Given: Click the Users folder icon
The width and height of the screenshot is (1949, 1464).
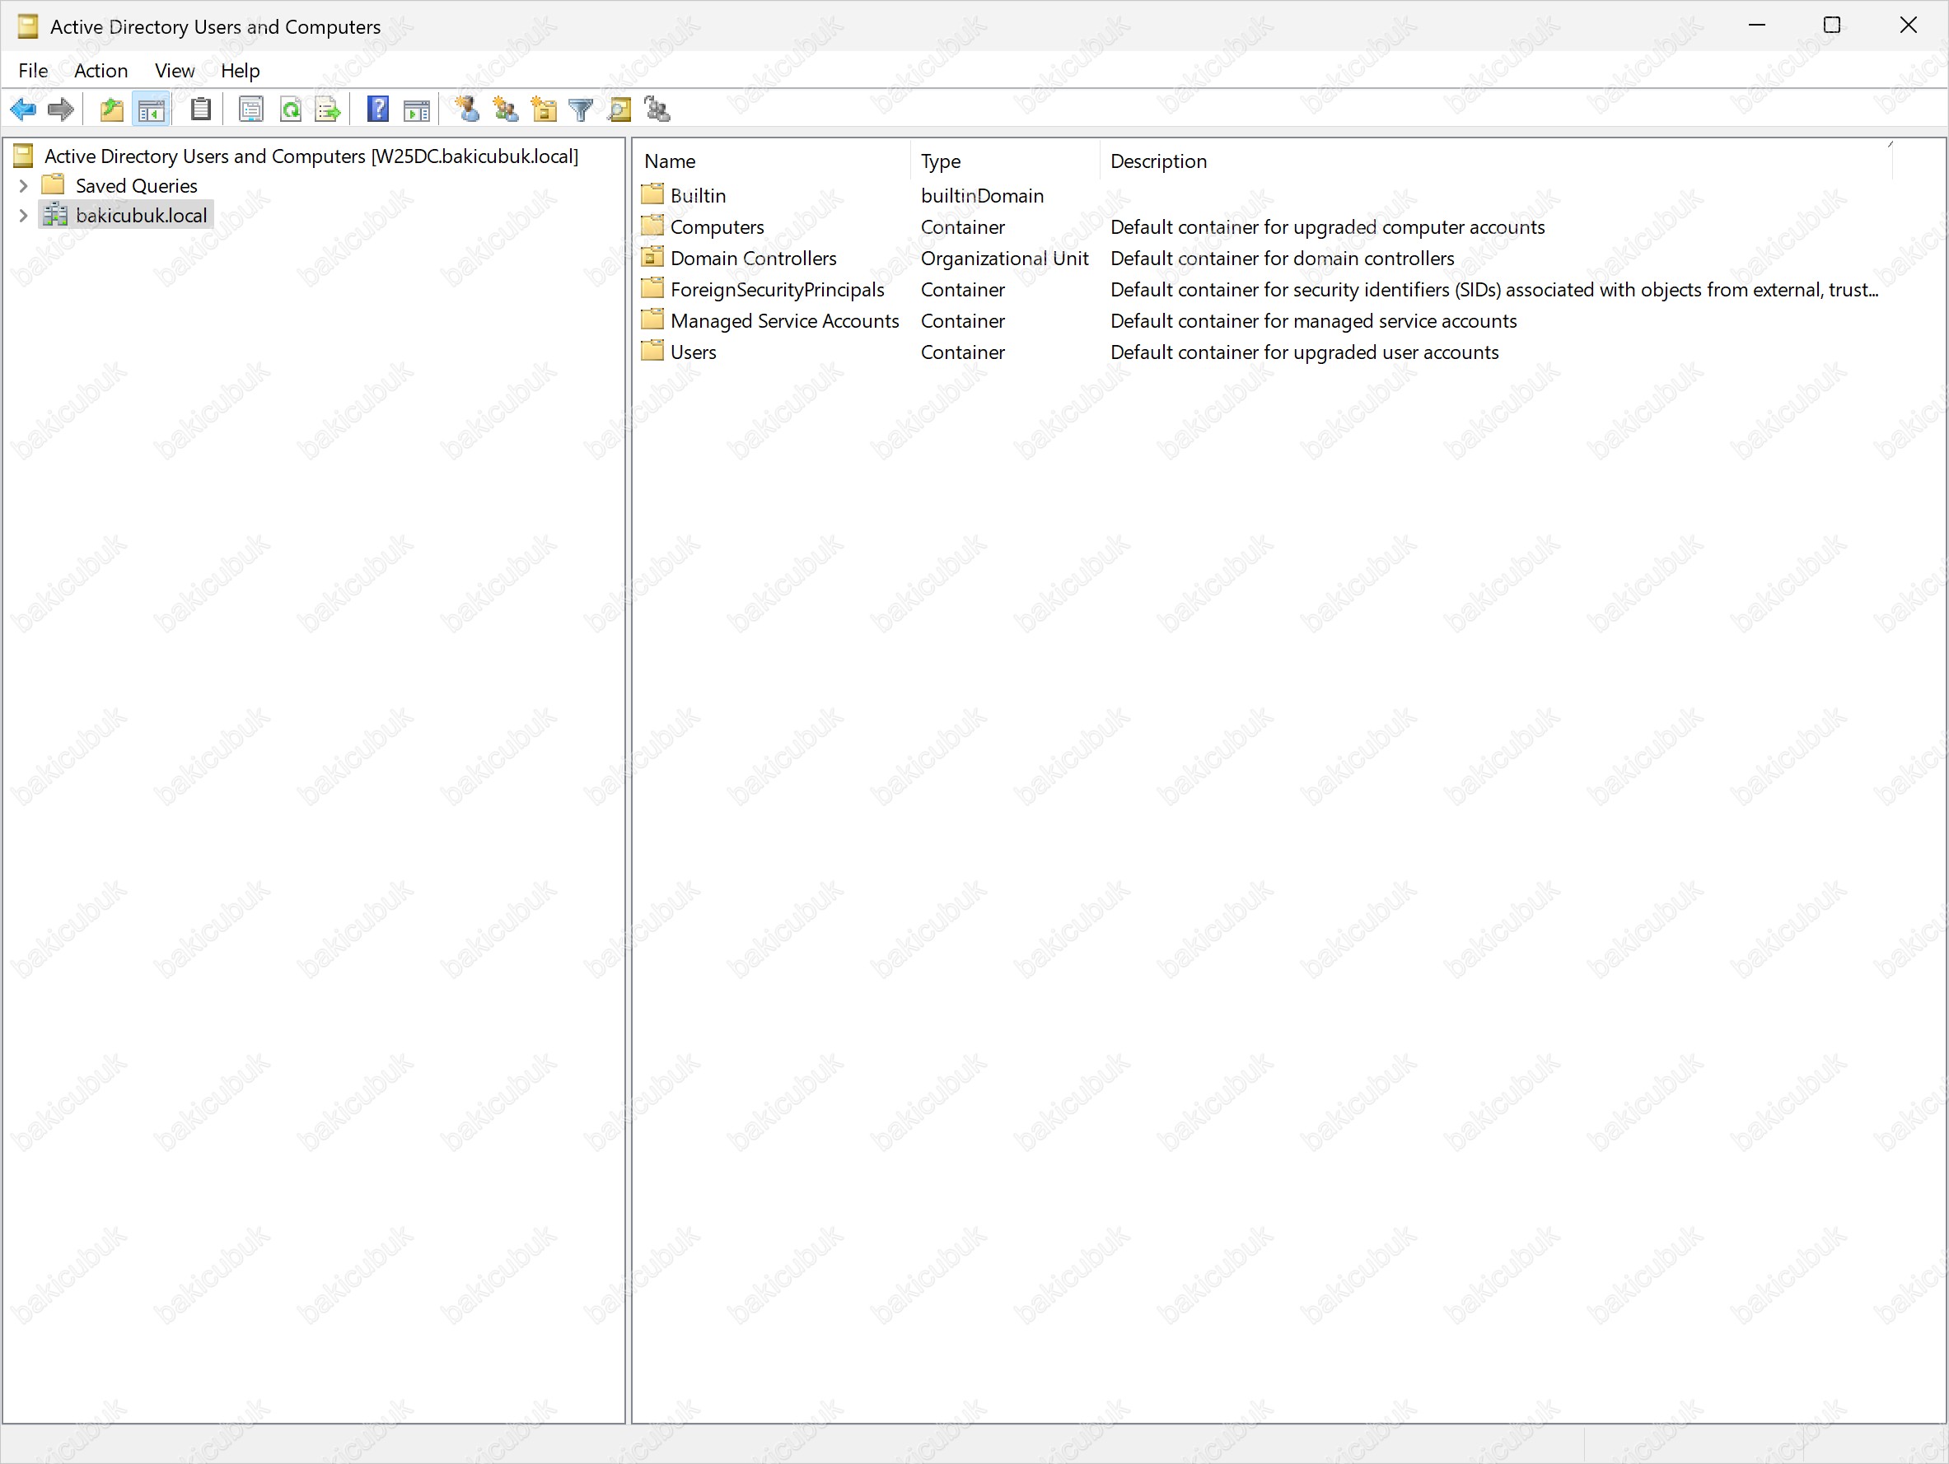Looking at the screenshot, I should pyautogui.click(x=652, y=351).
